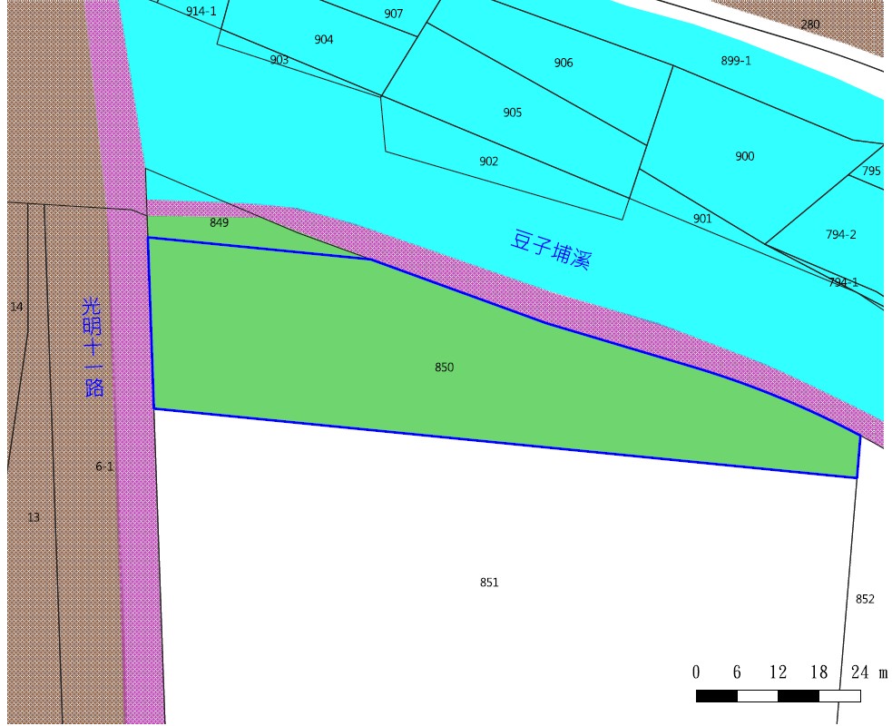Select the 豆子埔溪 river label

click(x=551, y=250)
